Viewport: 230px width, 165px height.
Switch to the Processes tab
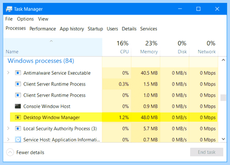pos(16,28)
